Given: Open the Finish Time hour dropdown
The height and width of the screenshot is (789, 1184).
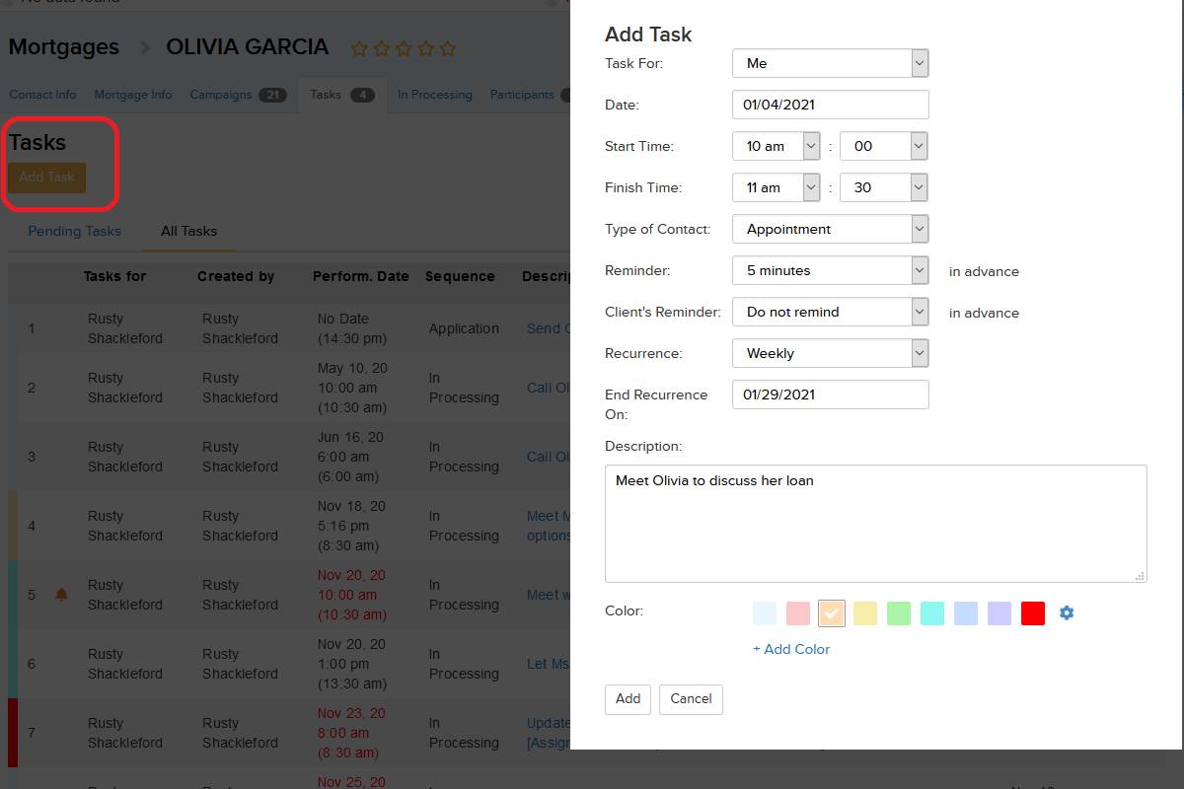Looking at the screenshot, I should pyautogui.click(x=777, y=187).
